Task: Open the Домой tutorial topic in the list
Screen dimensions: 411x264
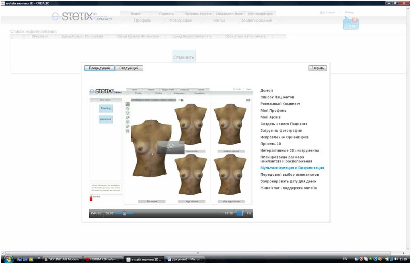Action: pos(267,90)
